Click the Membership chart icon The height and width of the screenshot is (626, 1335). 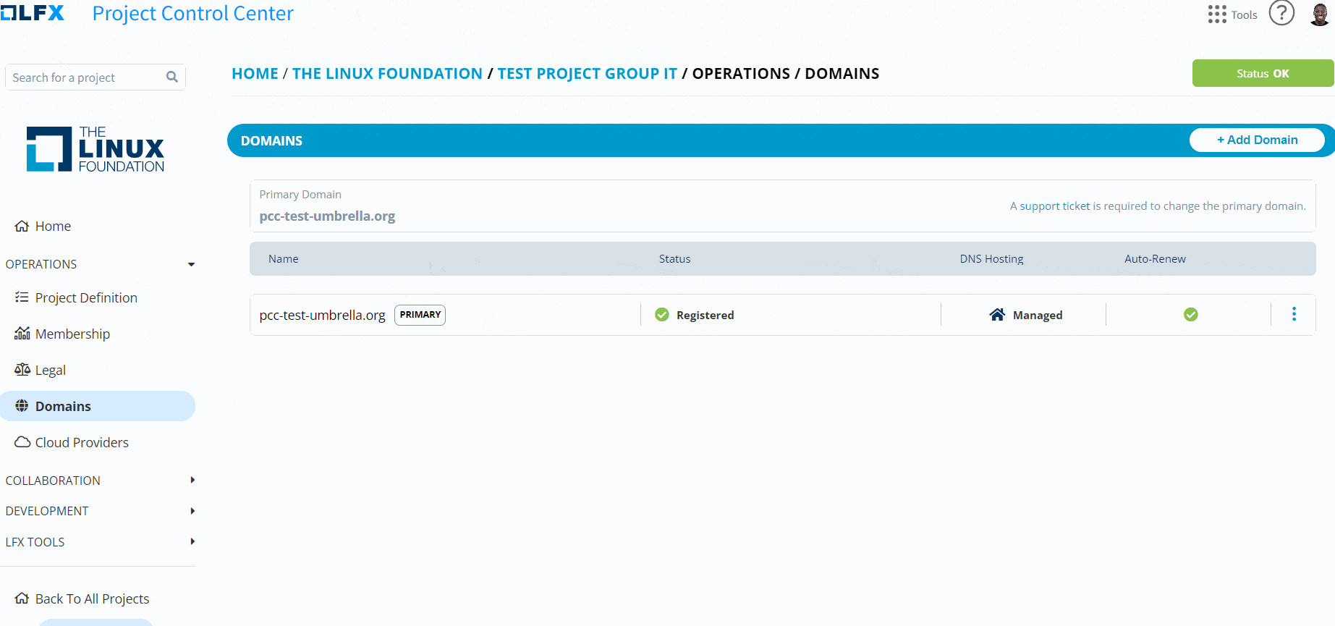(x=22, y=333)
